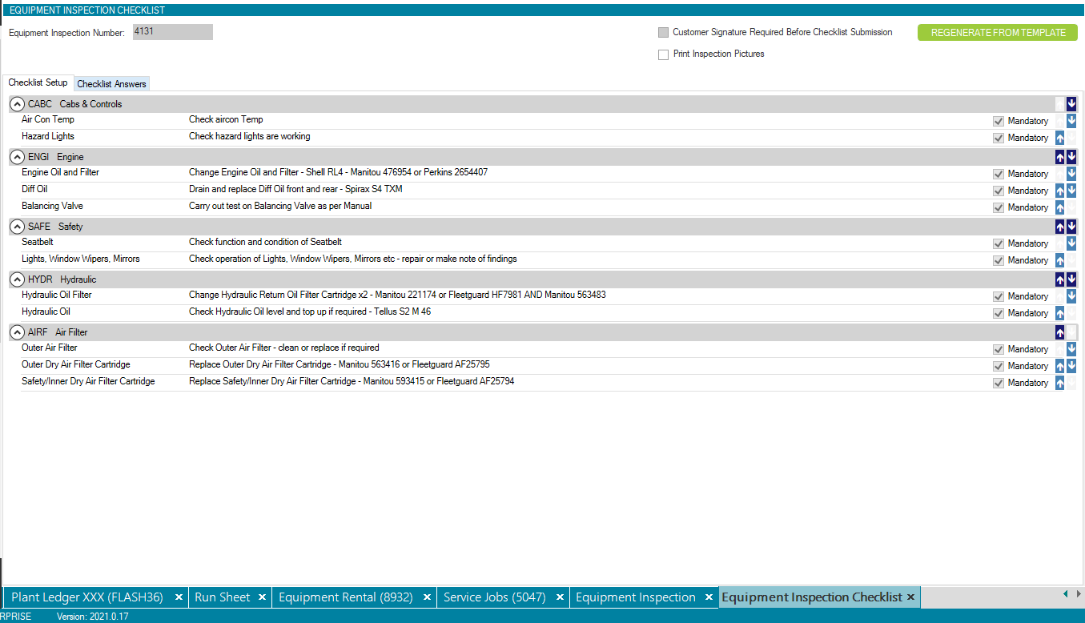1085x623 pixels.
Task: Collapse the AIRF Air Filter section
Action: 17,332
